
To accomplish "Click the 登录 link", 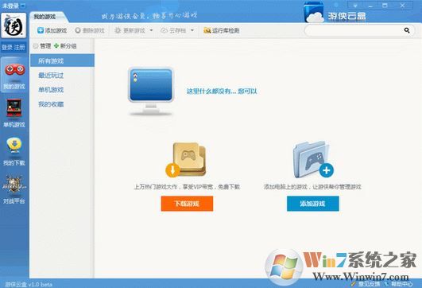I will [x=7, y=48].
